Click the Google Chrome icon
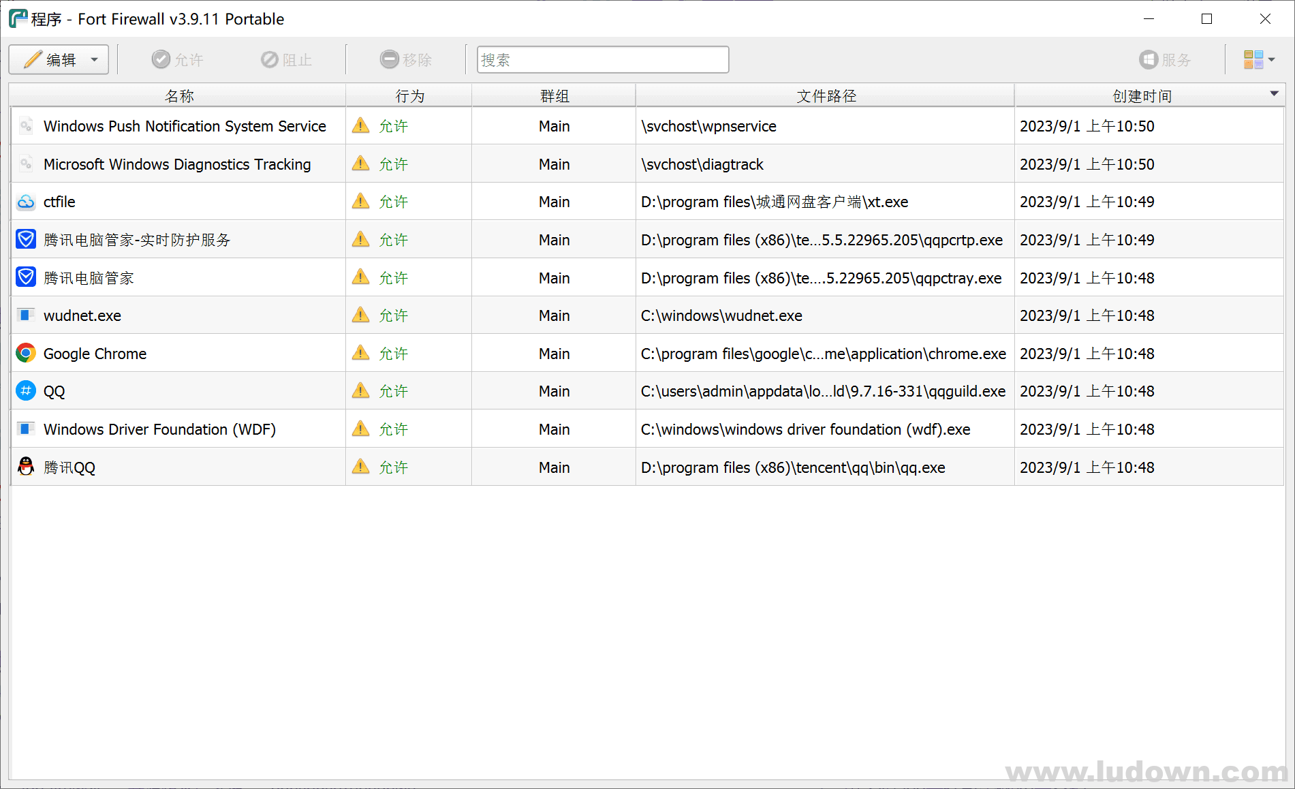Image resolution: width=1295 pixels, height=789 pixels. pos(26,354)
